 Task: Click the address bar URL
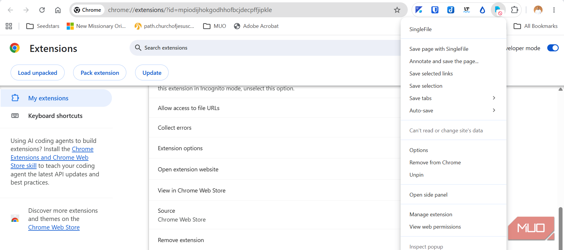pyautogui.click(x=190, y=10)
